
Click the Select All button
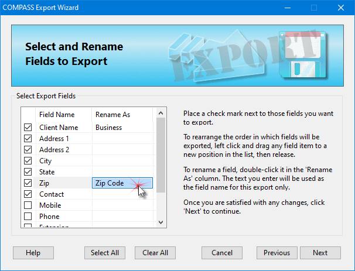[105, 253]
